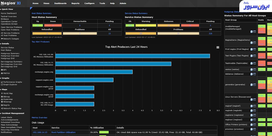
Task: Click the Hypermap icon in sidebar
Action: pos(2,99)
